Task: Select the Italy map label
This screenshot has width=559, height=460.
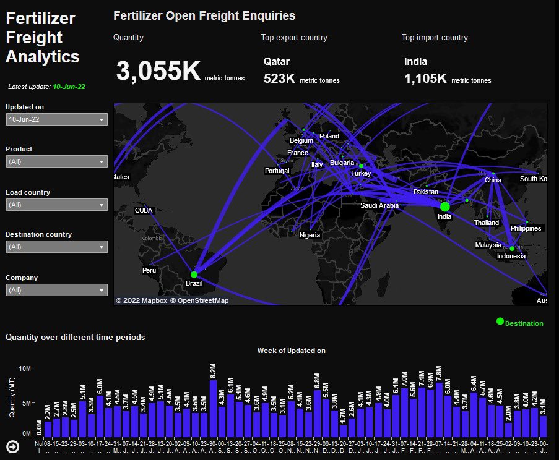Action: [x=316, y=164]
